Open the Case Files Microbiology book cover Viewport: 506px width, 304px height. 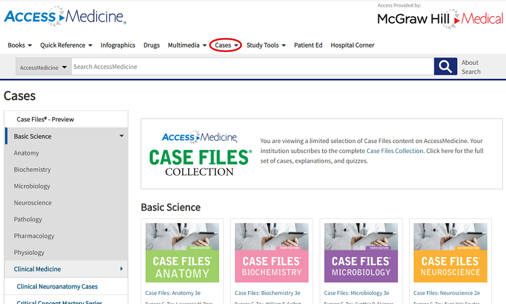(361, 253)
